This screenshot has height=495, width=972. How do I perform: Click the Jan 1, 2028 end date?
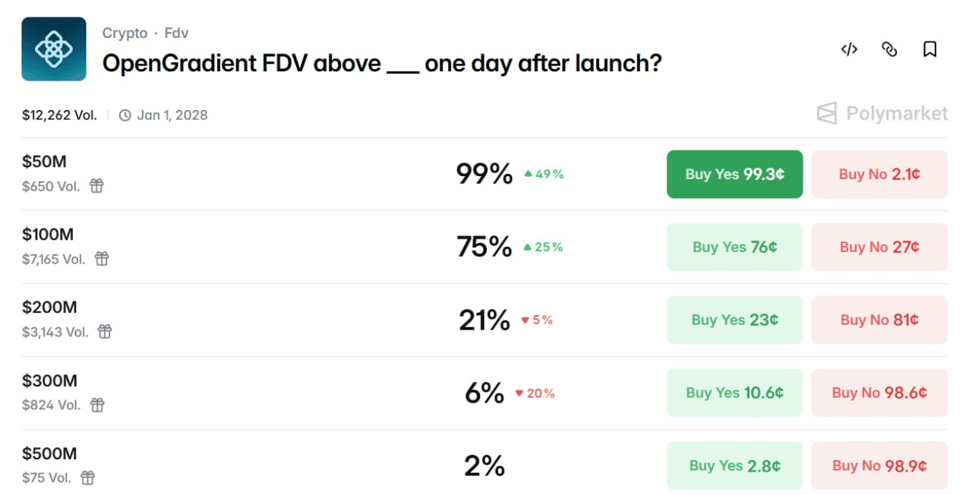tap(172, 115)
